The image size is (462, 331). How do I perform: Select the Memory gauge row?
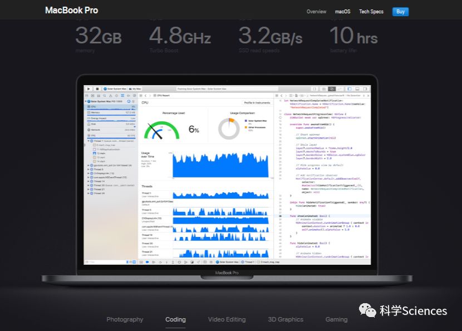click(111, 112)
